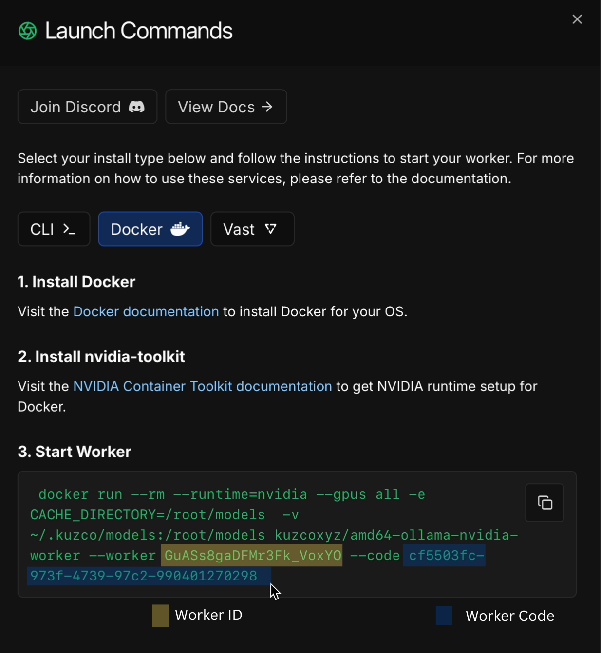Image resolution: width=601 pixels, height=653 pixels.
Task: Select the Docker install tab
Action: click(x=150, y=229)
